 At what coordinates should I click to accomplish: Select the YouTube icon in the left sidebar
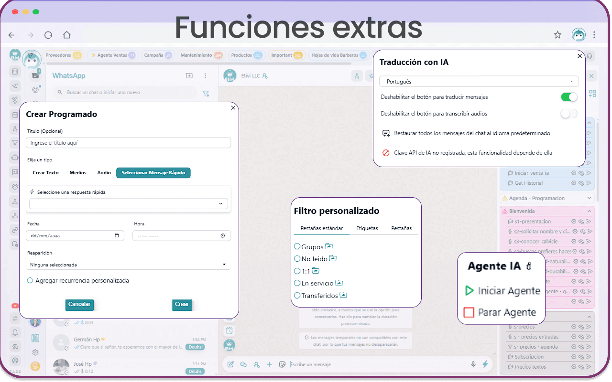click(x=15, y=306)
